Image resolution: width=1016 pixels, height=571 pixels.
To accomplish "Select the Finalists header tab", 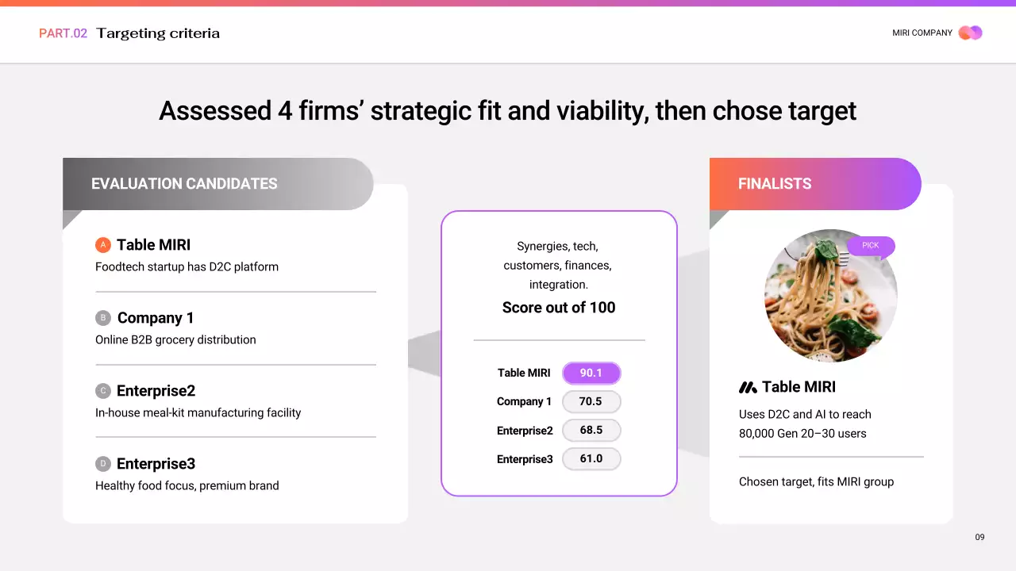I will [x=814, y=184].
